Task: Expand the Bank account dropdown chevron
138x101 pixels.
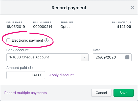Action: (85, 57)
